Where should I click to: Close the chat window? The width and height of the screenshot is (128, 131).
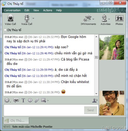pyautogui.click(x=120, y=3)
